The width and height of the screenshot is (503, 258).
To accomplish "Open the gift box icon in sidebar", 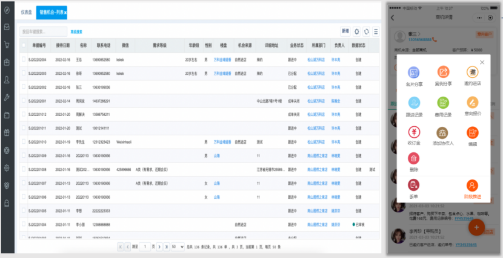I will [x=7, y=133].
